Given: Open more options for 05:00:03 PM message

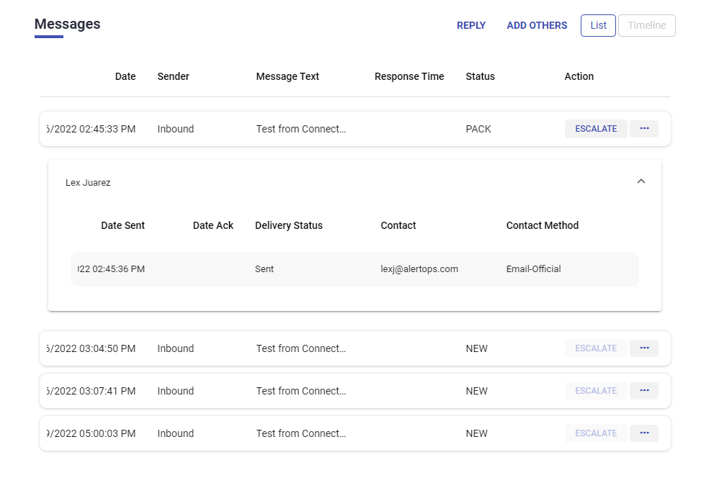Looking at the screenshot, I should click(644, 433).
